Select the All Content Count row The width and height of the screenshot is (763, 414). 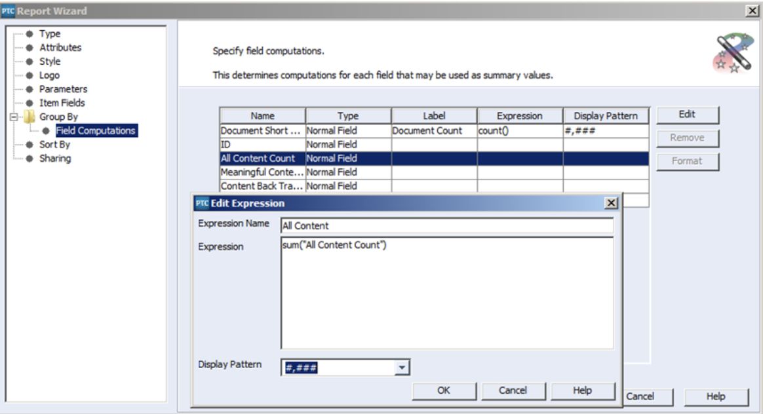coord(434,159)
